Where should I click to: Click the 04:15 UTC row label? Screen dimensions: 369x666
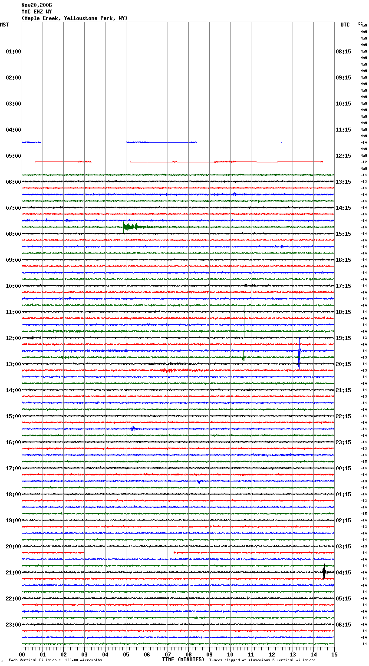coord(343,573)
